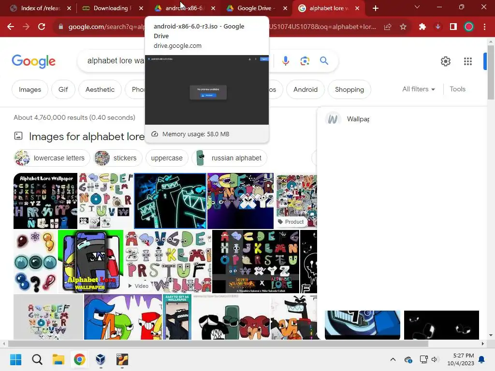Click the vertical page scrollbar

coord(491,72)
